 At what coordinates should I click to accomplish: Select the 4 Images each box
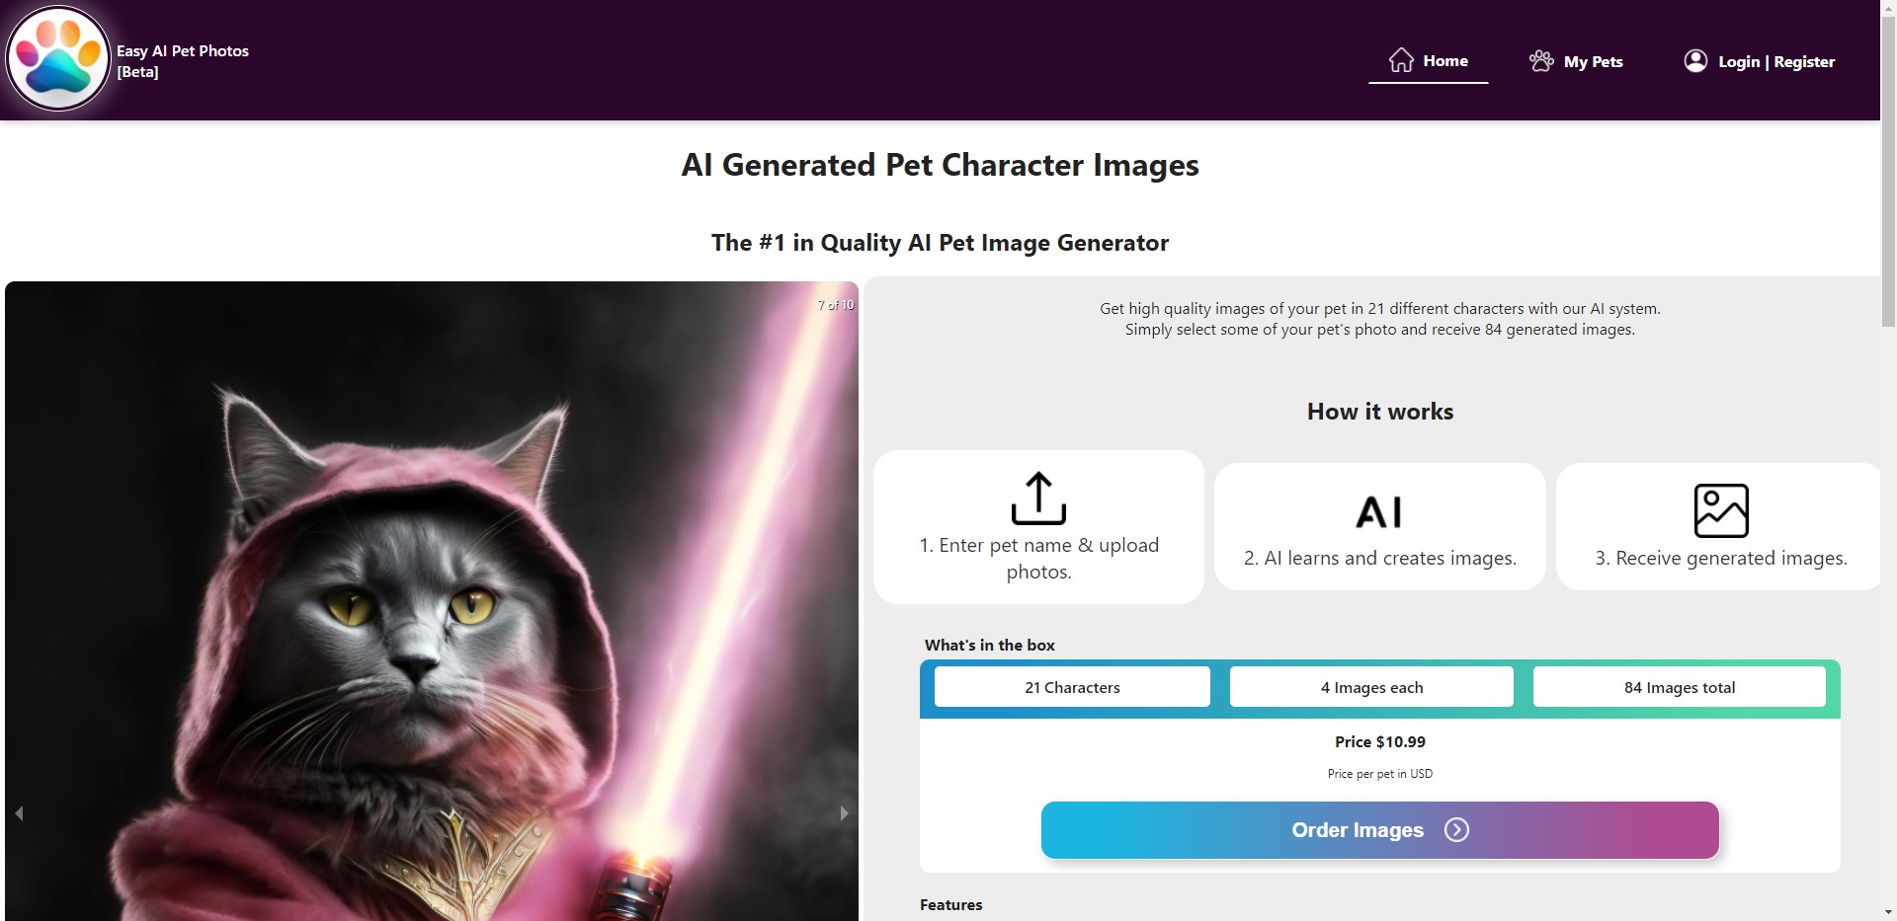1371,687
